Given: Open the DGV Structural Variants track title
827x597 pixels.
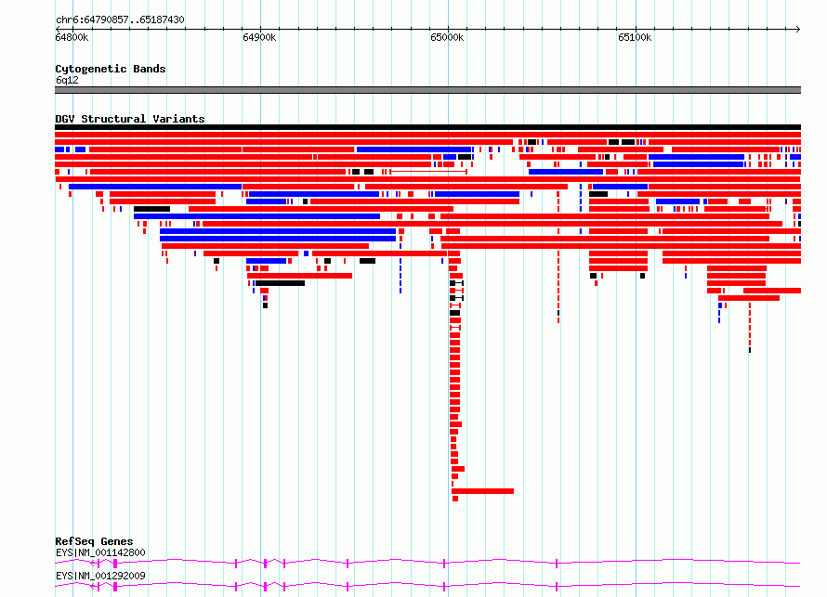Looking at the screenshot, I should (130, 119).
